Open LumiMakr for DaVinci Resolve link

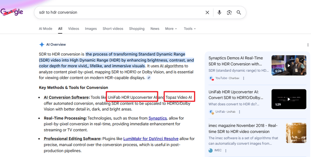151,138
